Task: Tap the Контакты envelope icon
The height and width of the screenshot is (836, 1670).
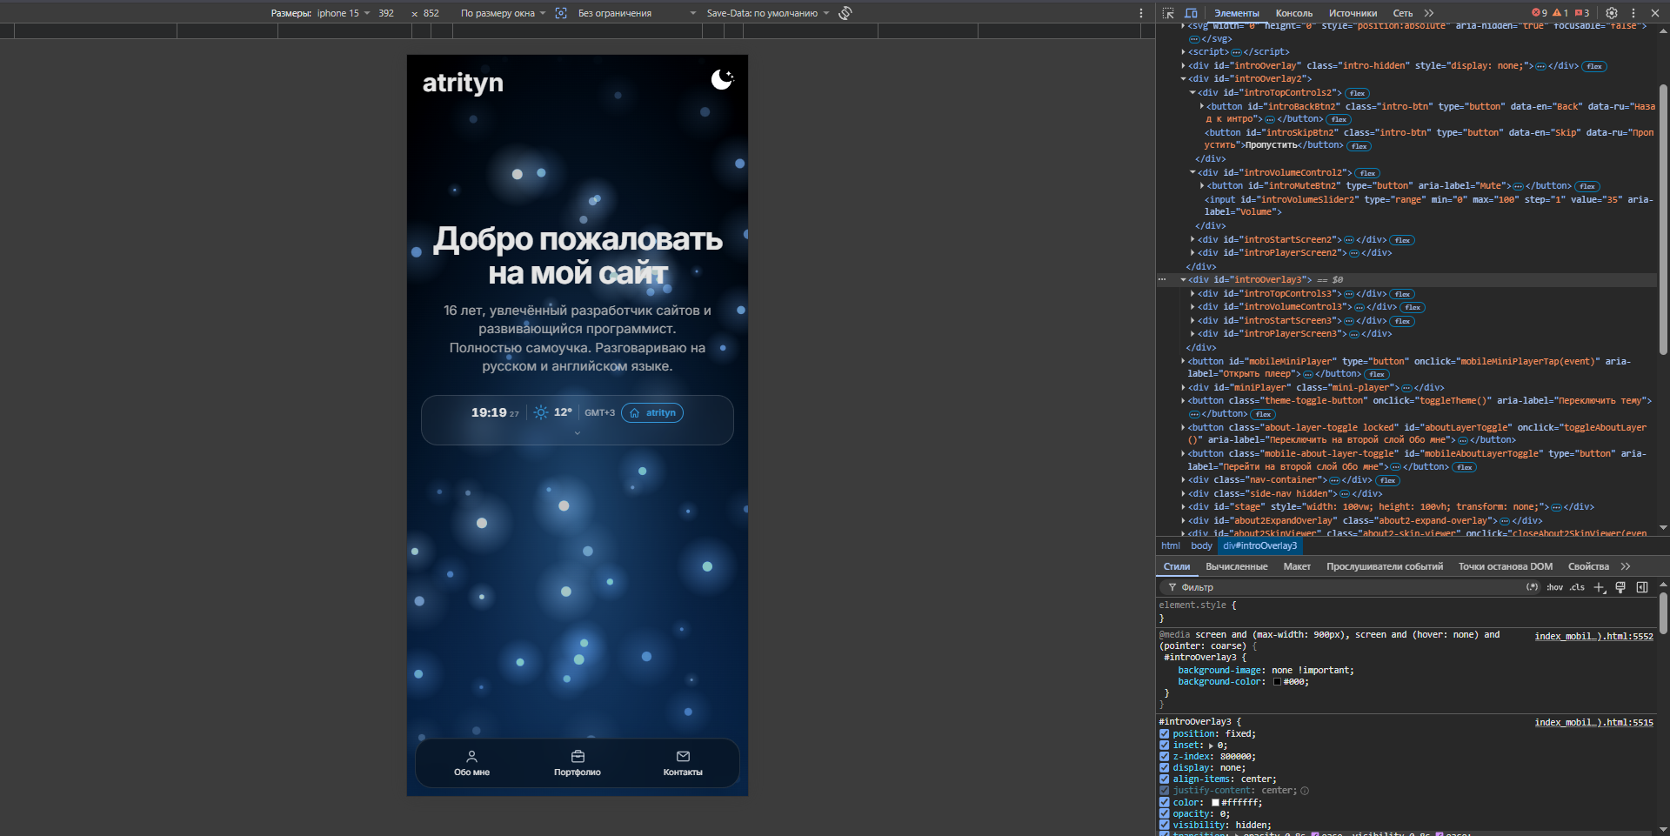Action: click(683, 756)
